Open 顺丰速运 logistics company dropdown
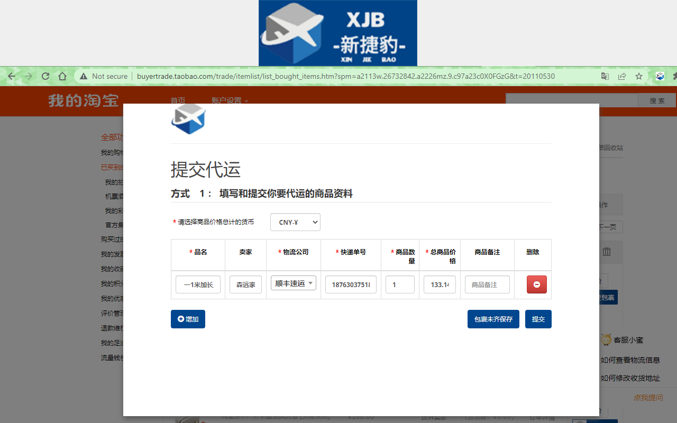Screen dimensions: 677x423 (294, 283)
